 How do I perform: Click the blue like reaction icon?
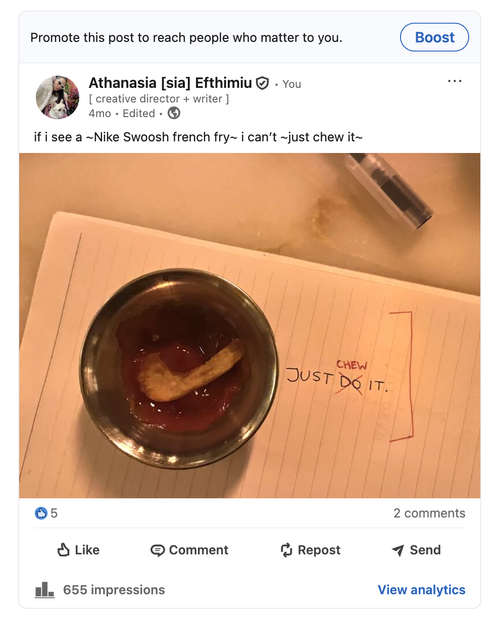pos(41,513)
